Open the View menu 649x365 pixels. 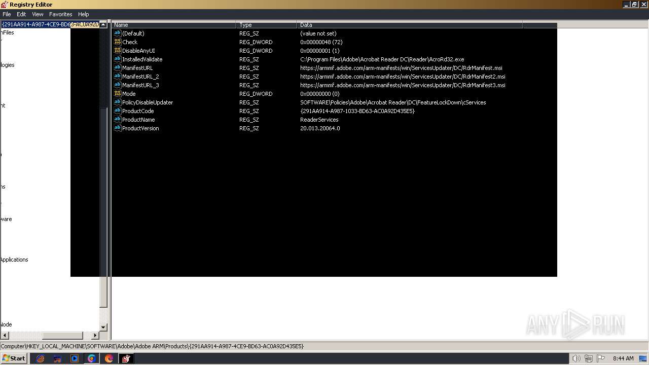(x=38, y=14)
